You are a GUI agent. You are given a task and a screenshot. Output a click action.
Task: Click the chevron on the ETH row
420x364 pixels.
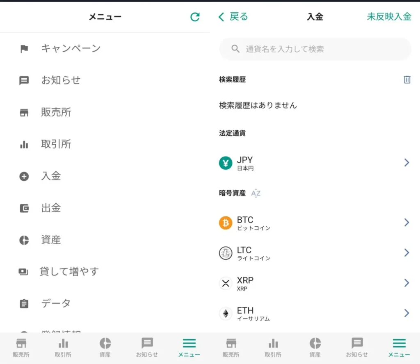[406, 314]
